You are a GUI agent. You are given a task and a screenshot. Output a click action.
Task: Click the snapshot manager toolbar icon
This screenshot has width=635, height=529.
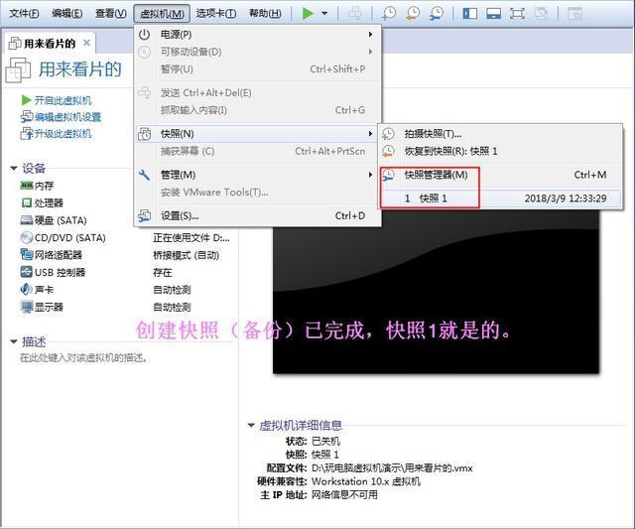437,13
